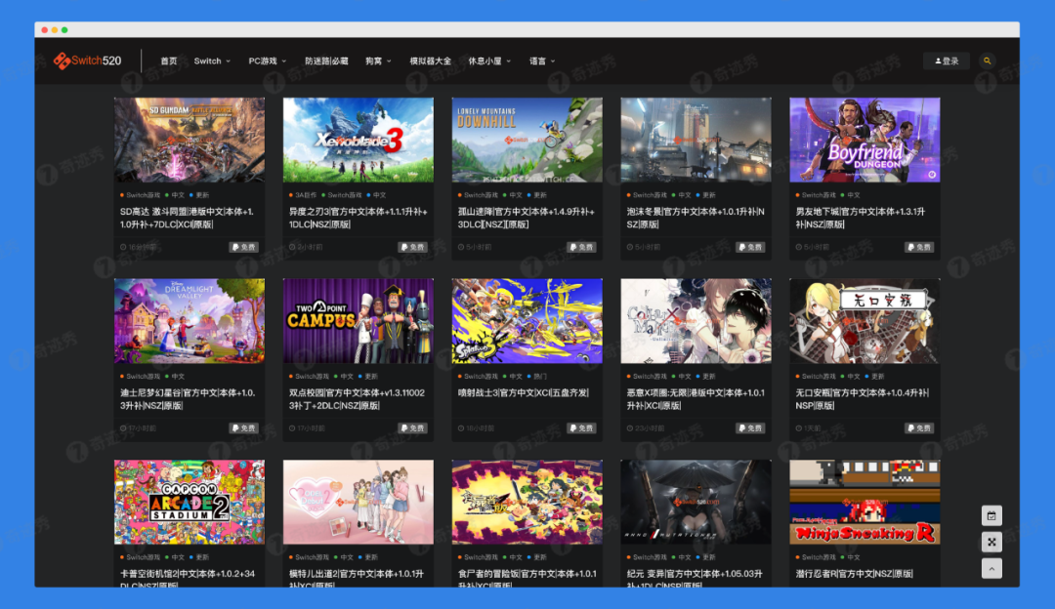Open title link 无口安瓶 官方中文
The width and height of the screenshot is (1055, 609).
[x=862, y=398]
